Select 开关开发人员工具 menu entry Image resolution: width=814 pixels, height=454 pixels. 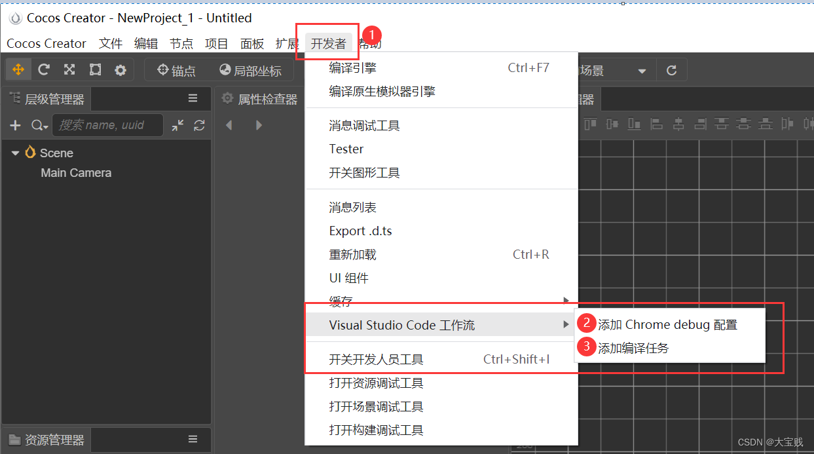coord(376,360)
